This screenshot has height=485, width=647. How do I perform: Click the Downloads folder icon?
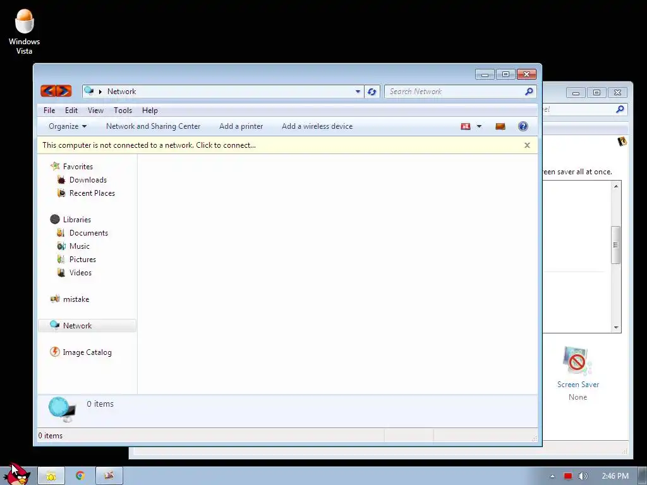pos(61,180)
